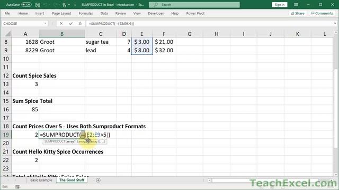Click the vertical scrollbar down arrow
The image size is (339, 190).
(335, 175)
